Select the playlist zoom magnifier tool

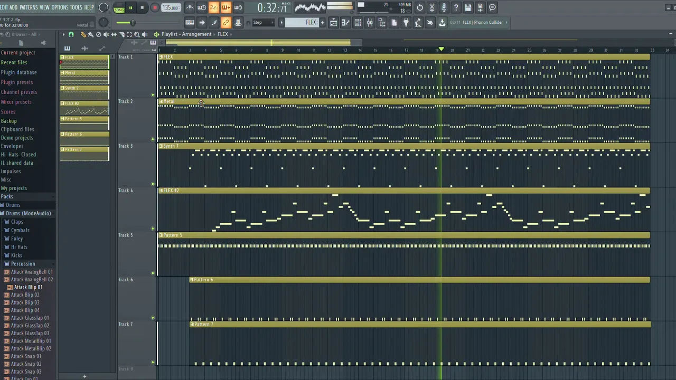(137, 34)
